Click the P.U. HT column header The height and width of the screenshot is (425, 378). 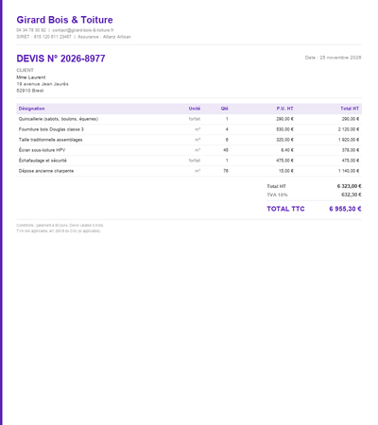click(284, 109)
